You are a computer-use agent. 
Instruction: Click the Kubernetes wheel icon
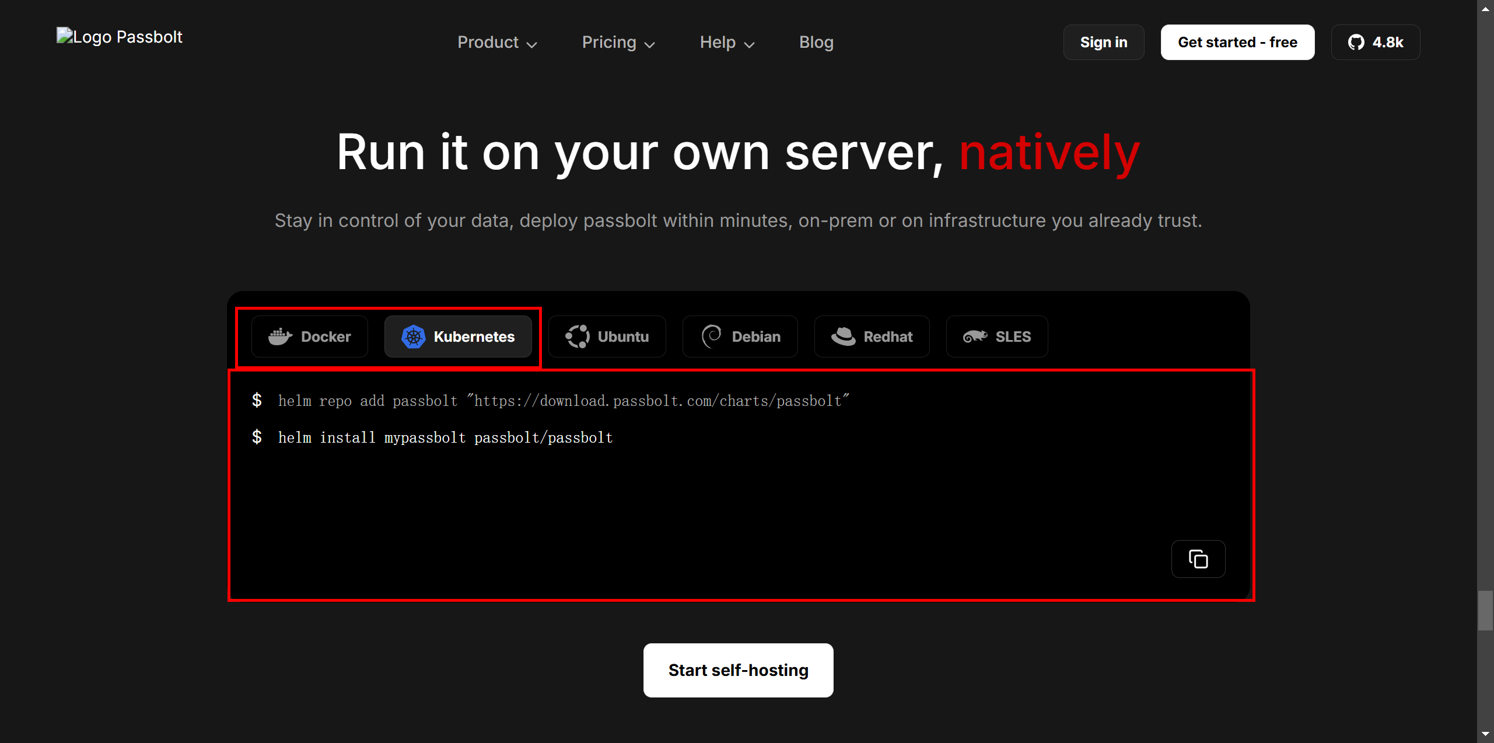[x=413, y=337]
